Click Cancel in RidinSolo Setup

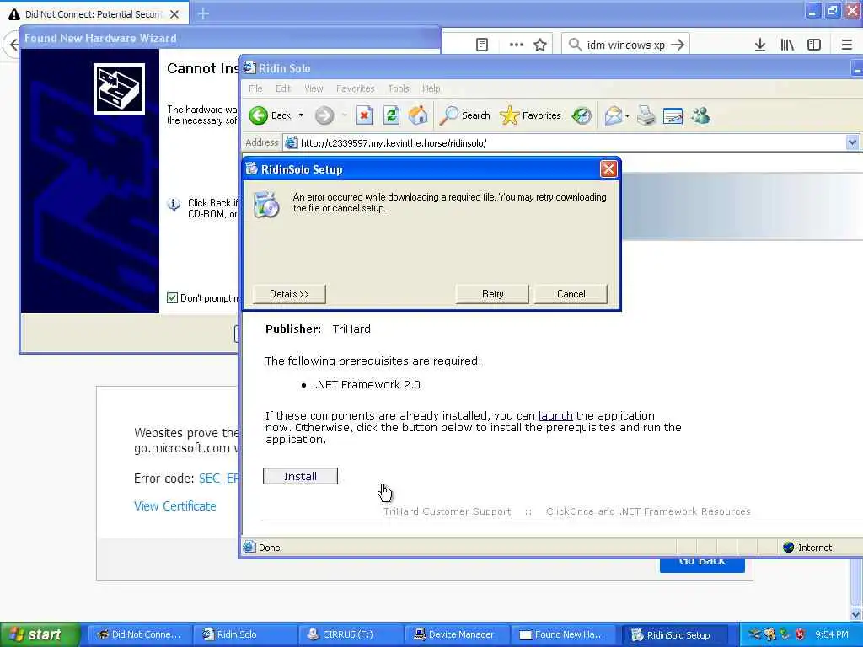[571, 294]
